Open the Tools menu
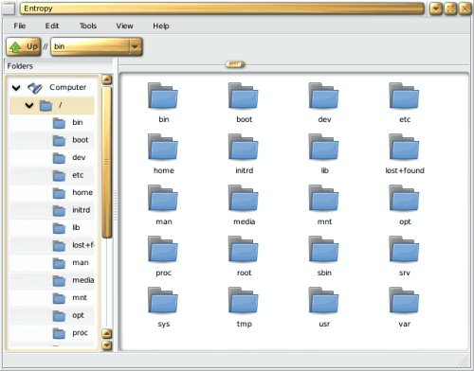This screenshot has width=474, height=371. (x=88, y=26)
